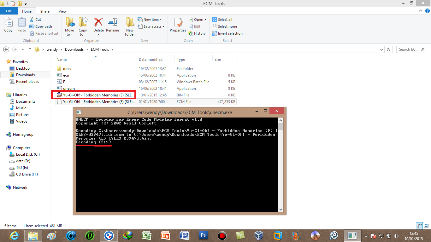Click the Paste icon in ribbon
This screenshot has height=242, width=431.
(21, 25)
